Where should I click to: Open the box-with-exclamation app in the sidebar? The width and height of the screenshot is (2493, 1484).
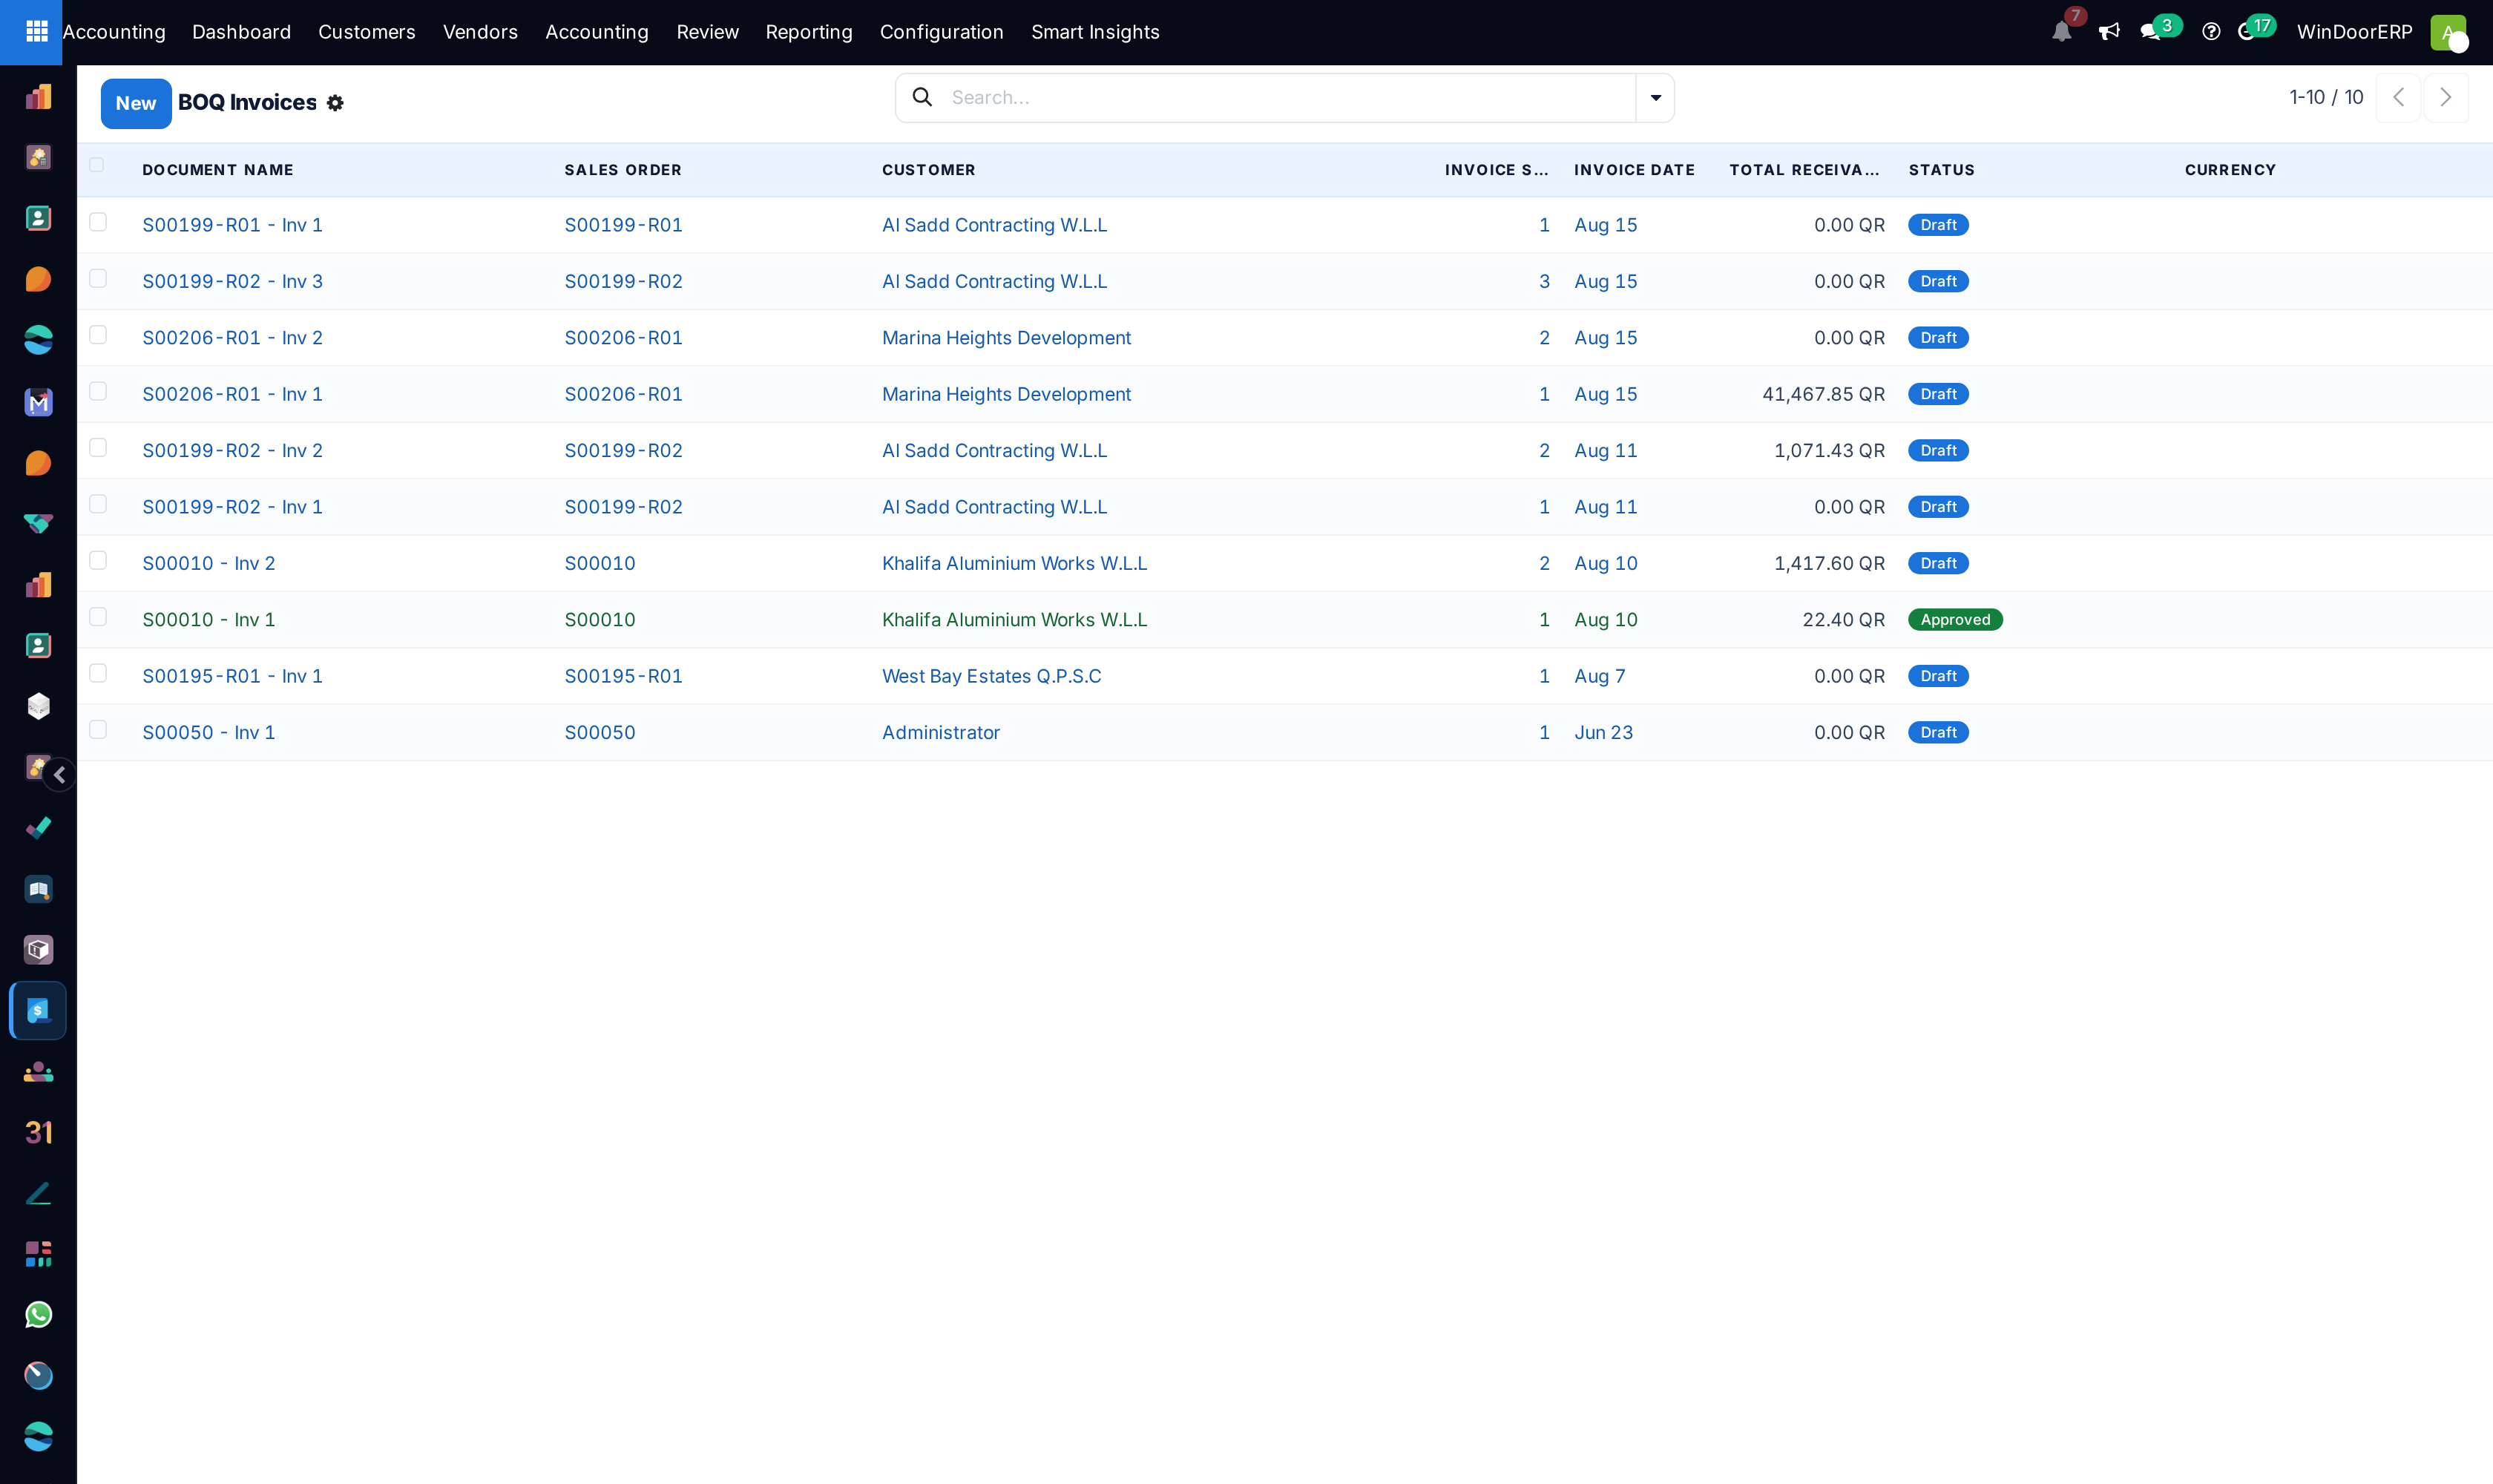coord(38,950)
